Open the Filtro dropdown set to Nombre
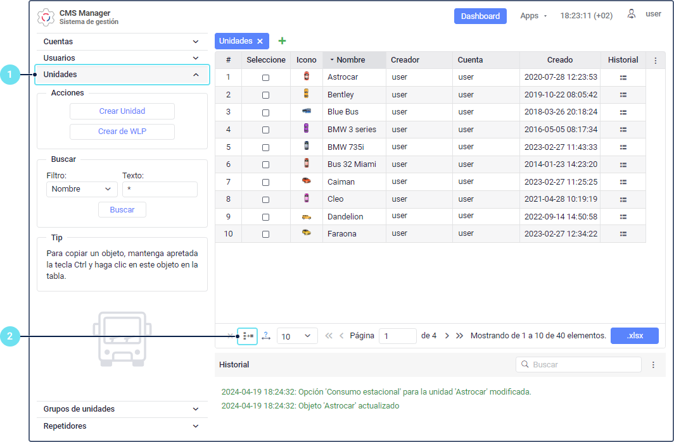 82,189
